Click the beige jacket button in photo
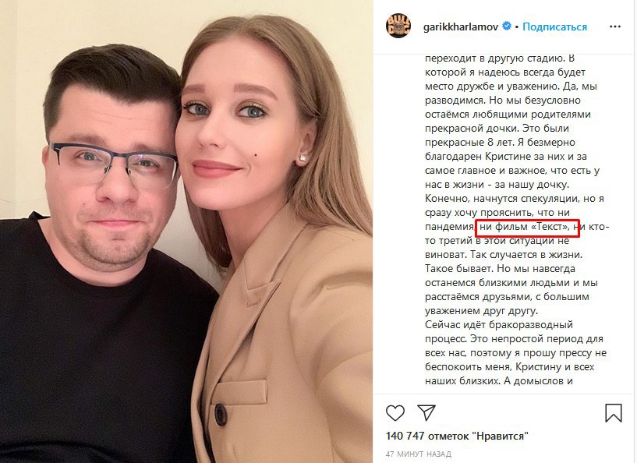The height and width of the screenshot is (463, 637). tap(221, 413)
